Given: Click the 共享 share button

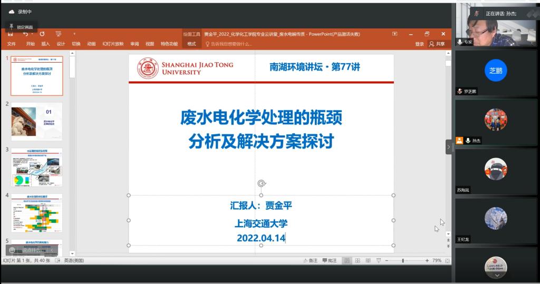Looking at the screenshot, I should coord(437,44).
